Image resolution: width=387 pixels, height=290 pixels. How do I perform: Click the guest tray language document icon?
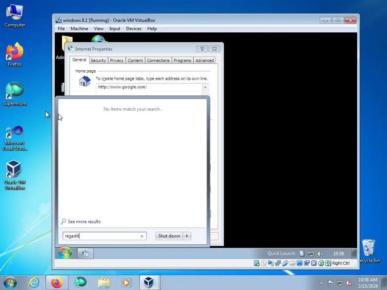302,253
